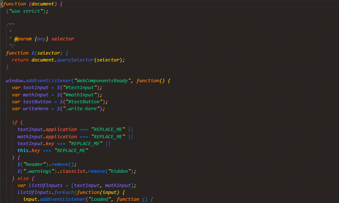Click the listOfInputs variable declaration

pos(46,186)
